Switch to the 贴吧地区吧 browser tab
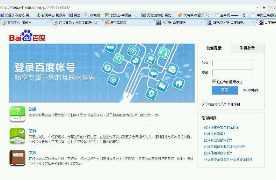 (x=231, y=22)
